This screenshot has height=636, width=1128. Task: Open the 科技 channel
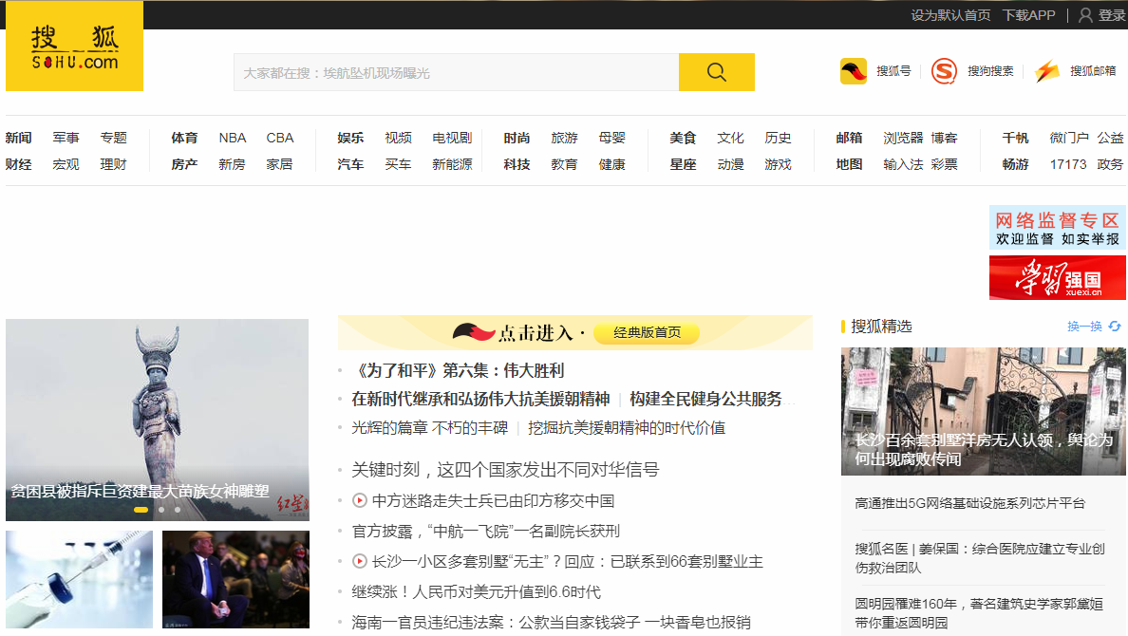click(x=517, y=164)
